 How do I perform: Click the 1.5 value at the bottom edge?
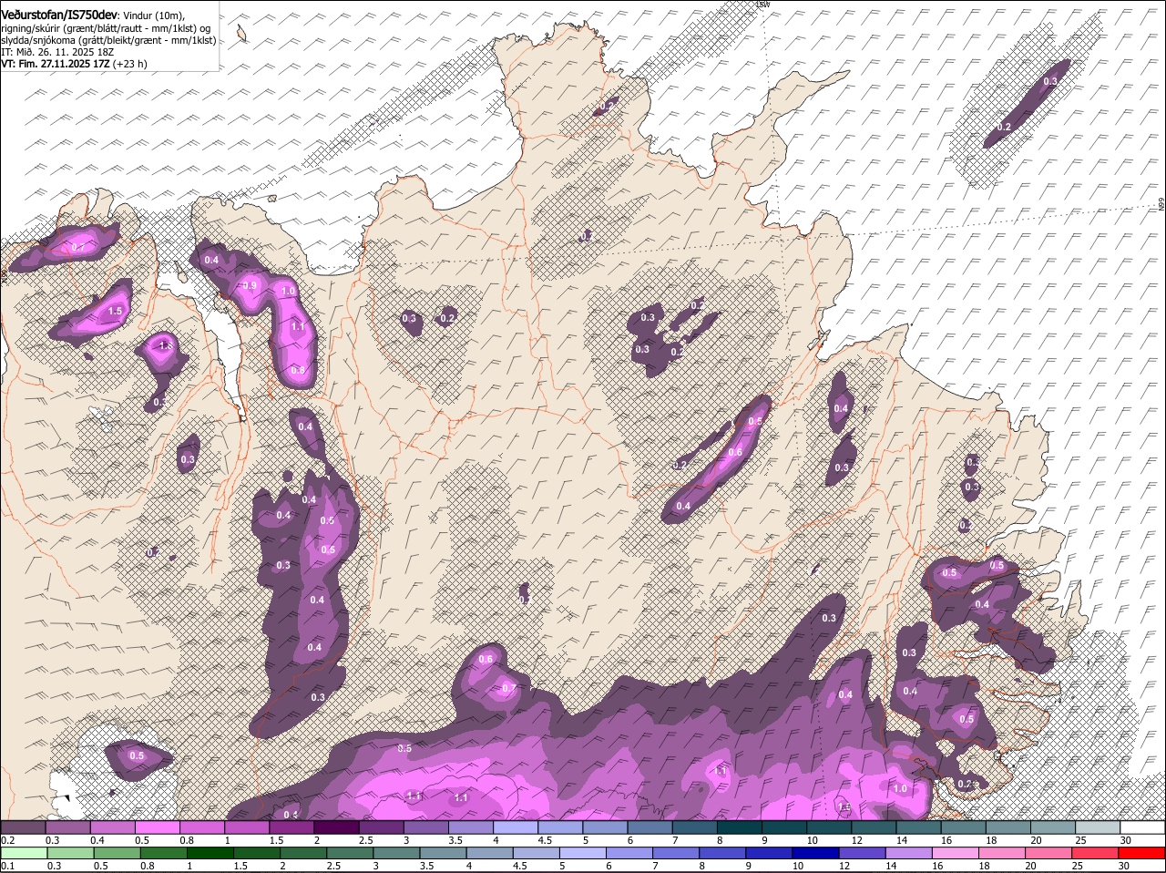coord(844,807)
